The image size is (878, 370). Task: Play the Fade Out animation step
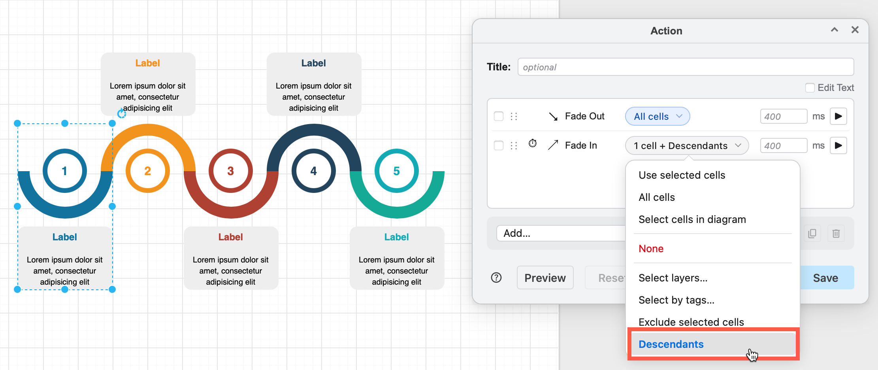click(x=838, y=116)
